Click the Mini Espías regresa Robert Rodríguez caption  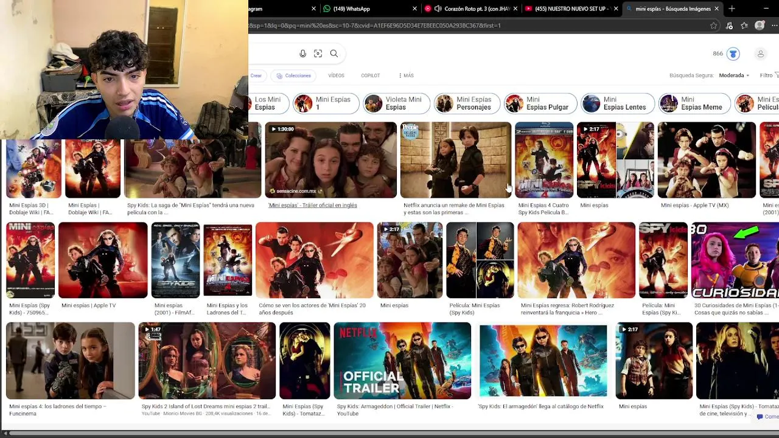tap(567, 309)
